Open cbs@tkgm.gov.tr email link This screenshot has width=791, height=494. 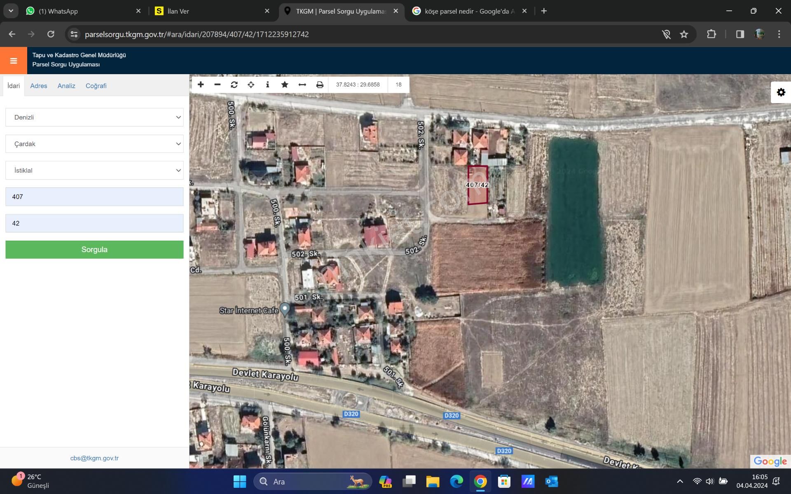pos(94,458)
